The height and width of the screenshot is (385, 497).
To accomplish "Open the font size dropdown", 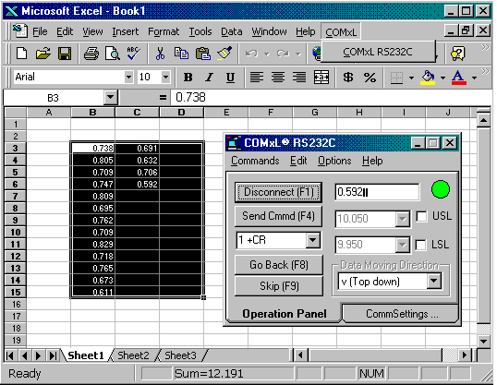I will tap(165, 77).
